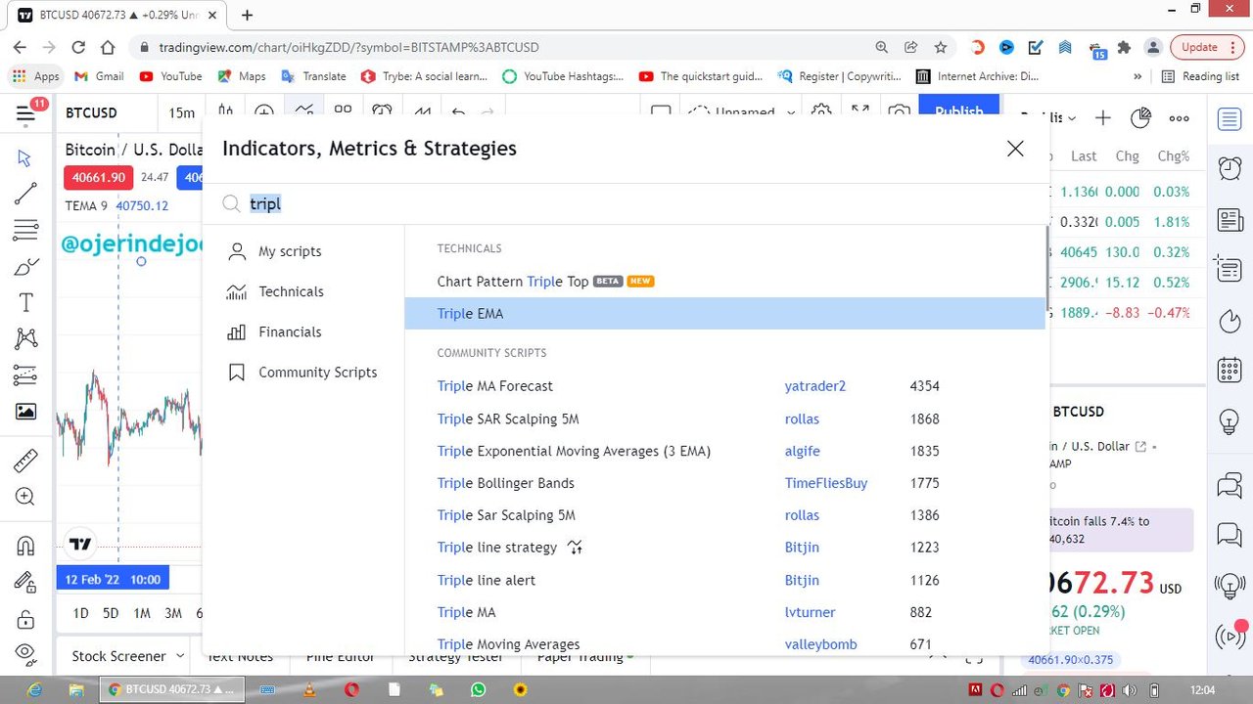Open the Ideas lightbulb panel
This screenshot has height=704, width=1253.
1230,421
